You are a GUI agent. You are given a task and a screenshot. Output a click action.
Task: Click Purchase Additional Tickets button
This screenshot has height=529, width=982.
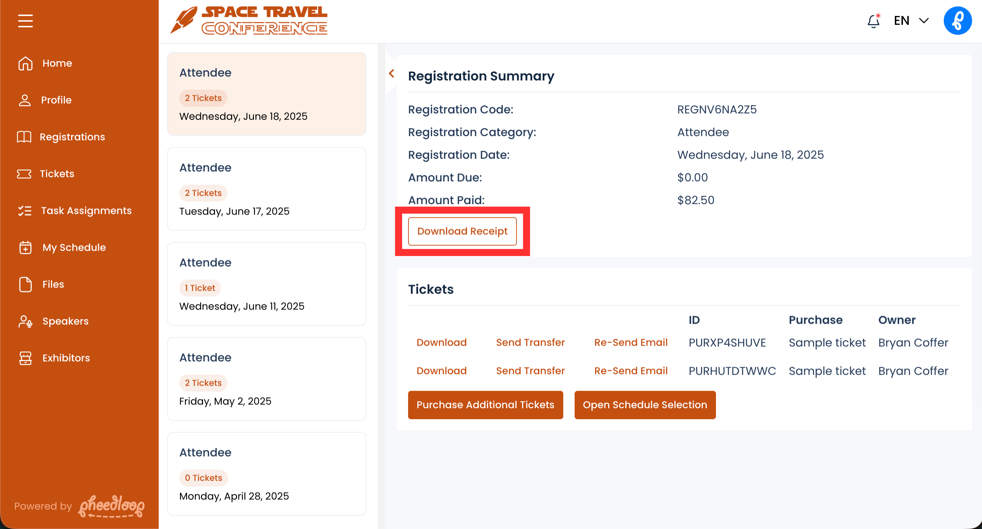point(485,405)
